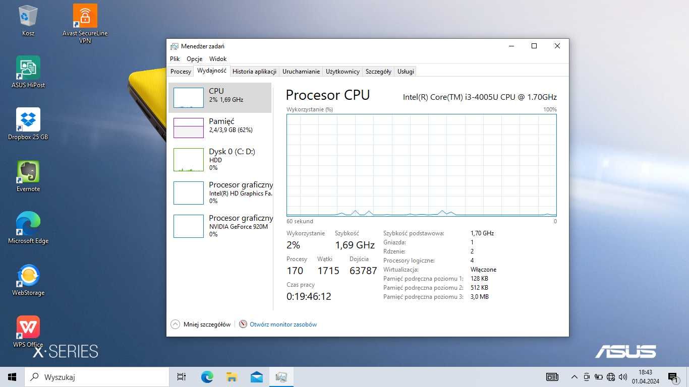Click the Wątki count 1715
The width and height of the screenshot is (689, 387).
[328, 271]
